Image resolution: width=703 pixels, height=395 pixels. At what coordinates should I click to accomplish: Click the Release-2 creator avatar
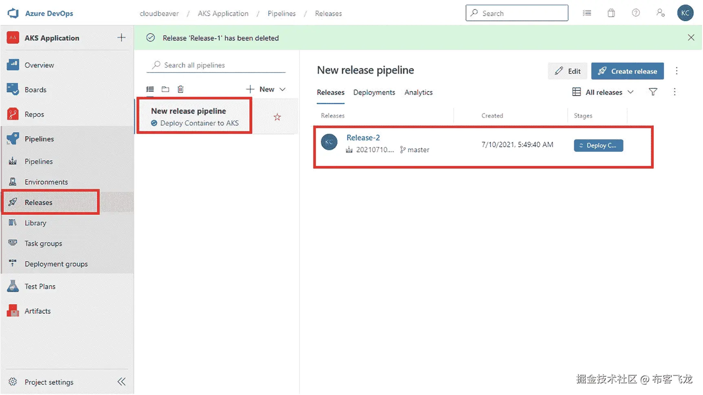tap(329, 142)
